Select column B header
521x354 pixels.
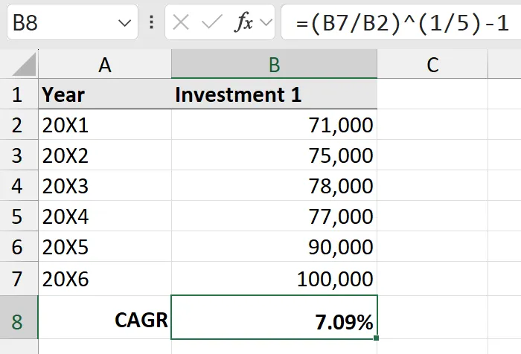pos(274,65)
